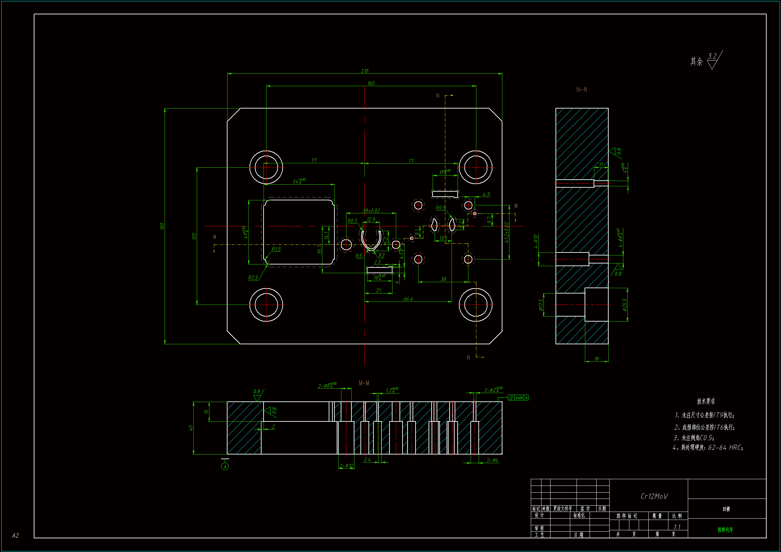This screenshot has height=552, width=781.
Task: Select the large rounded square cavity
Action: (x=299, y=232)
